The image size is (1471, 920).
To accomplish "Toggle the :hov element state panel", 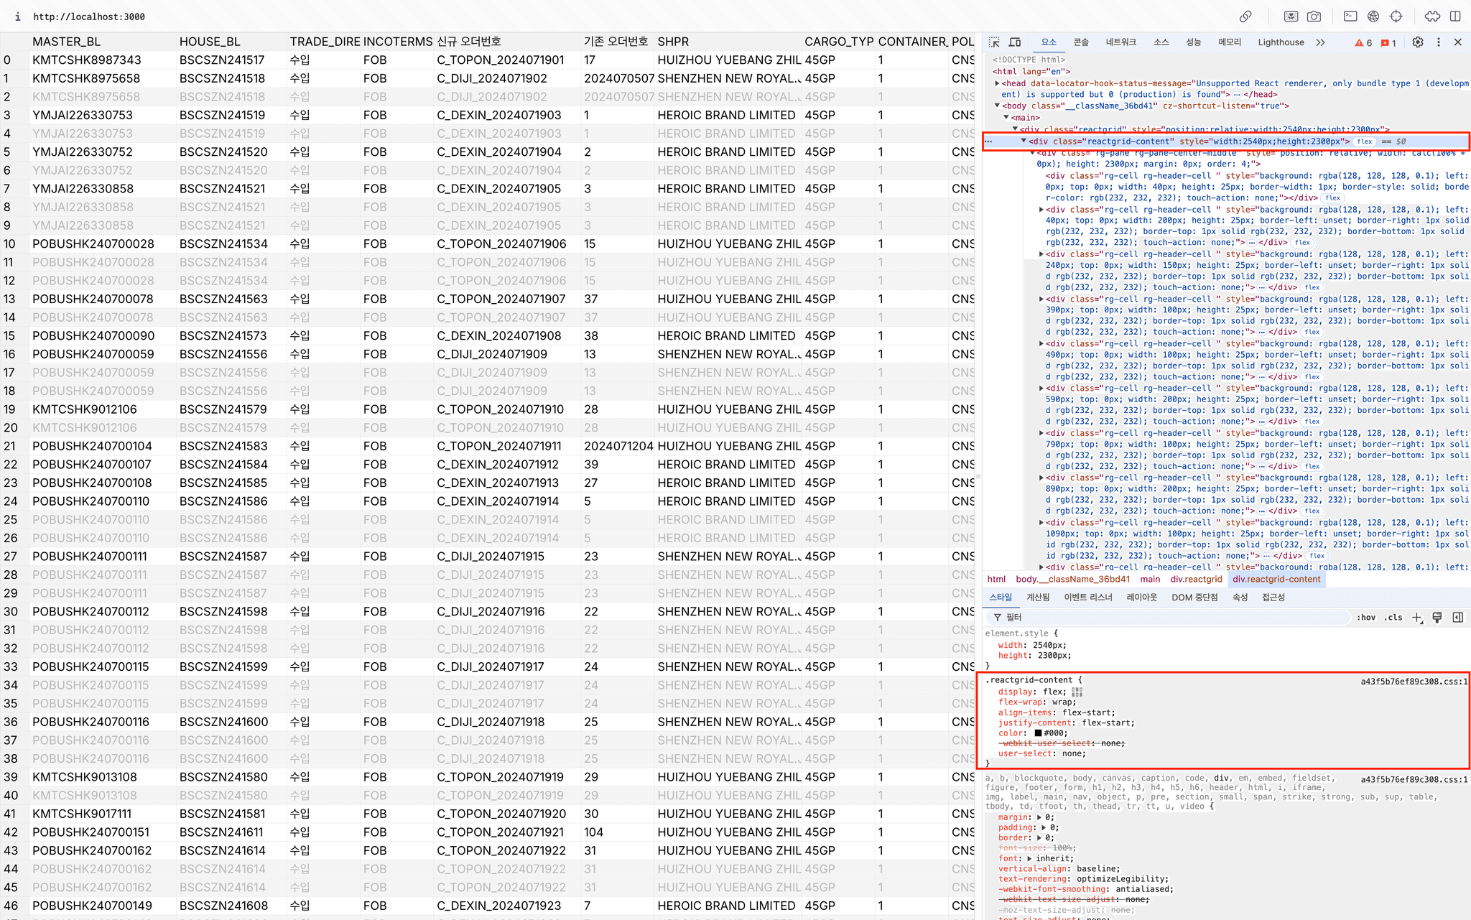I will pos(1365,618).
